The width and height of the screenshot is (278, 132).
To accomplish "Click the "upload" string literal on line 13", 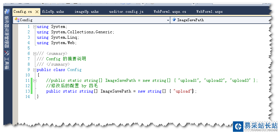I will click(x=183, y=91).
